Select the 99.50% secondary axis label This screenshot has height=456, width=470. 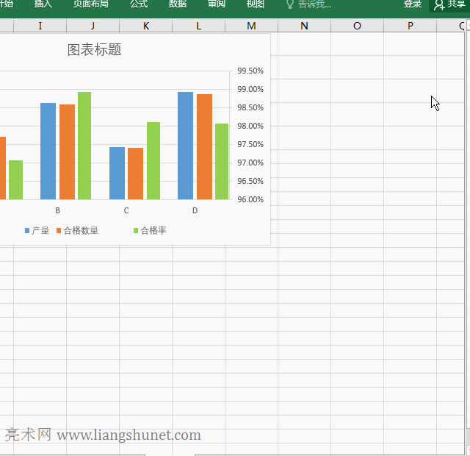click(250, 71)
